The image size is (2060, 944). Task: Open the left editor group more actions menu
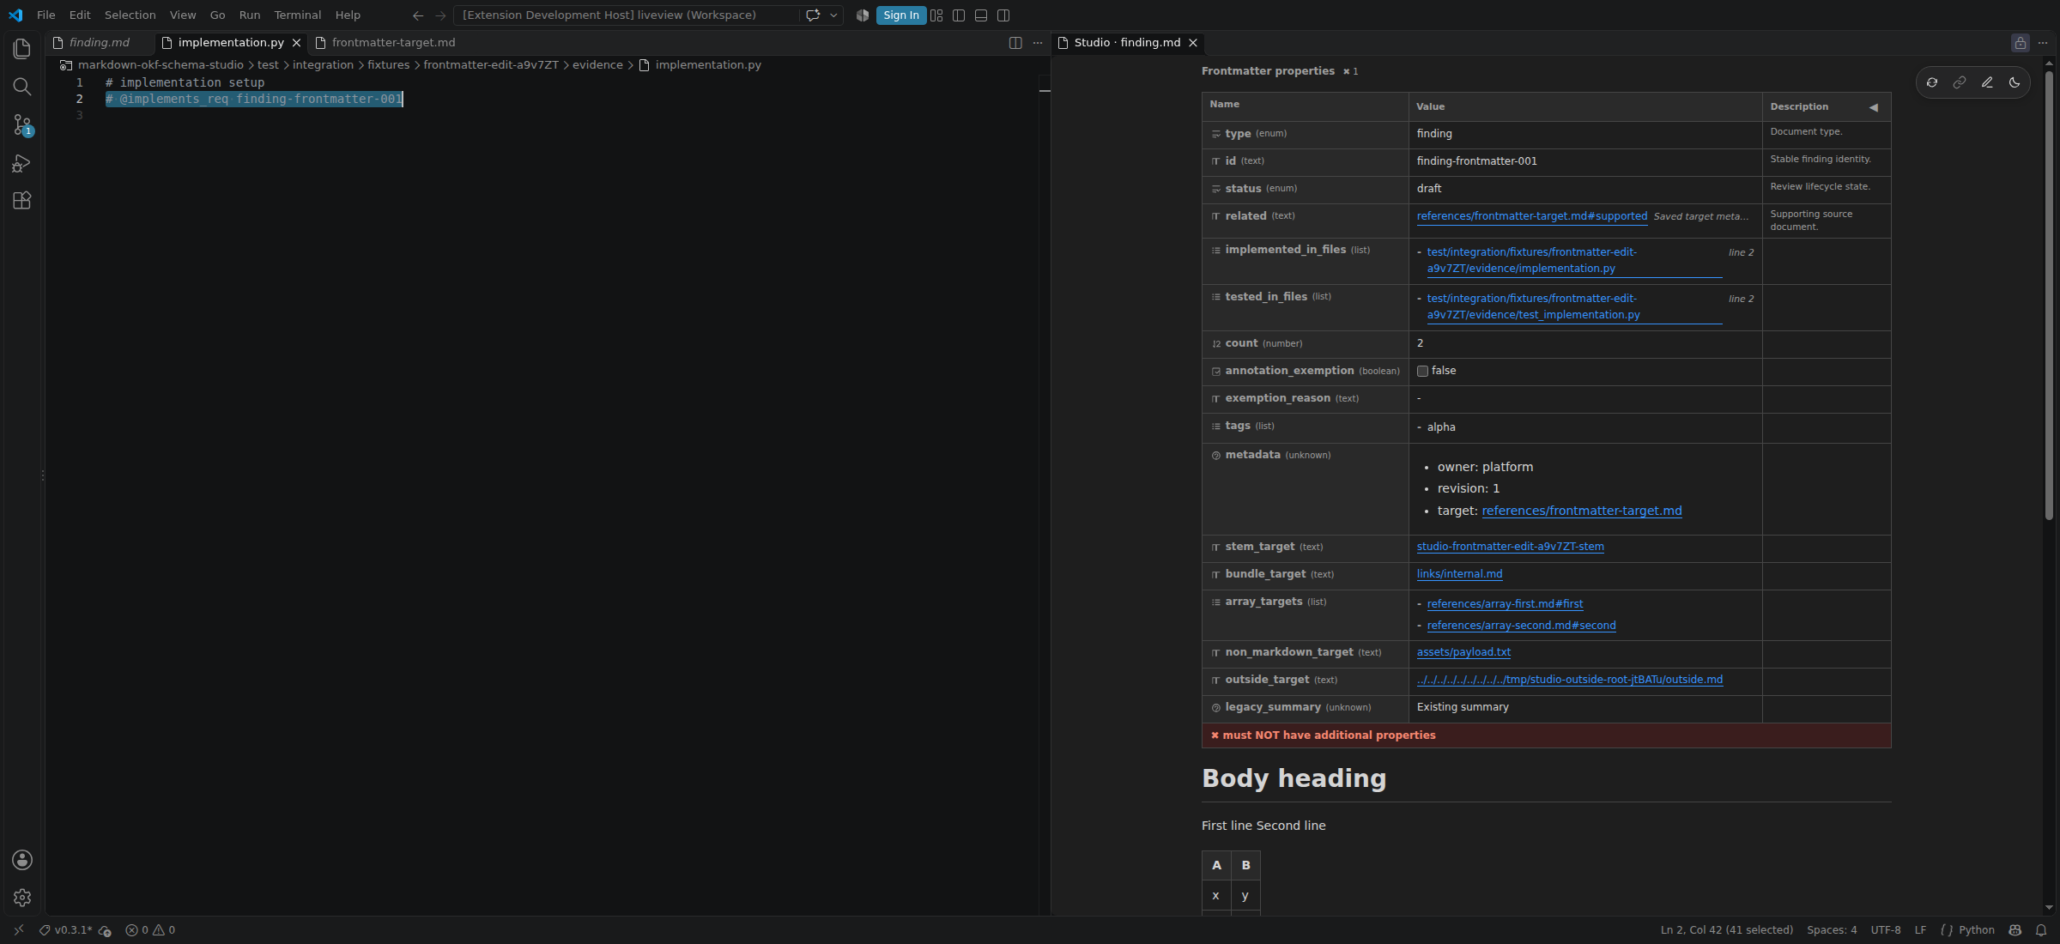point(1038,43)
